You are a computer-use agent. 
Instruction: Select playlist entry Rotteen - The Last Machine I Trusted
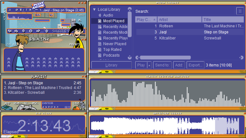pos(42,88)
